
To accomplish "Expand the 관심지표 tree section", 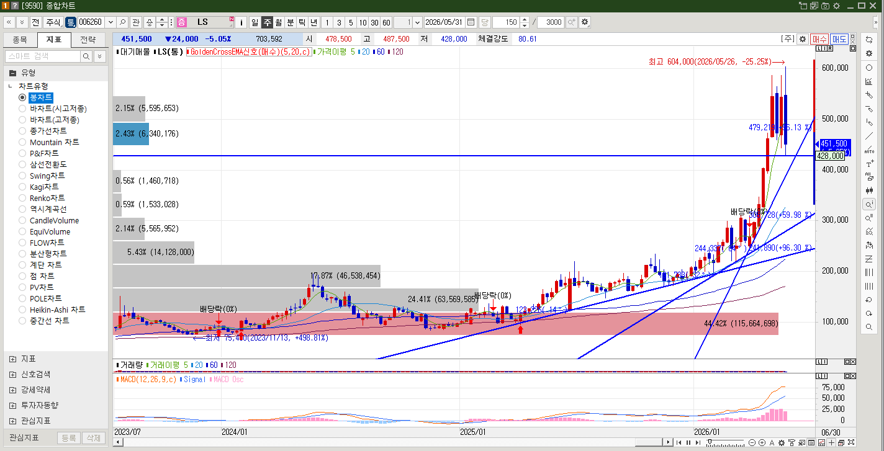I will (x=12, y=421).
